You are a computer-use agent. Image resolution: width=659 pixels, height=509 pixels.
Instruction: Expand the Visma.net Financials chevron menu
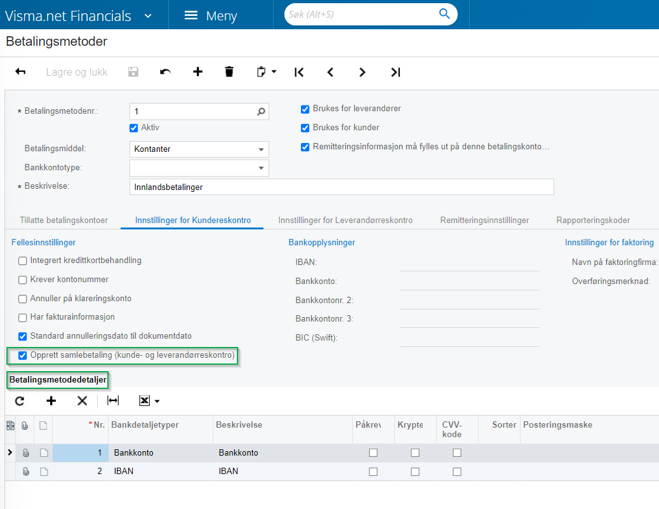pos(148,16)
